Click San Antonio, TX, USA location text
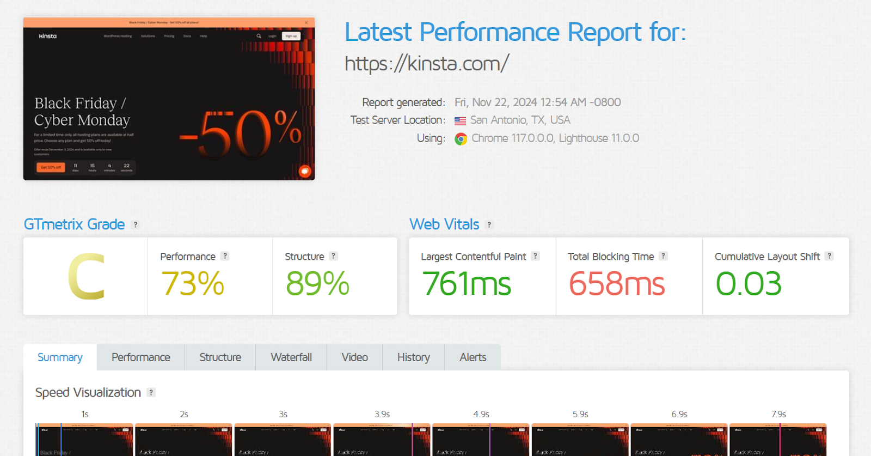The height and width of the screenshot is (456, 871). coord(520,120)
